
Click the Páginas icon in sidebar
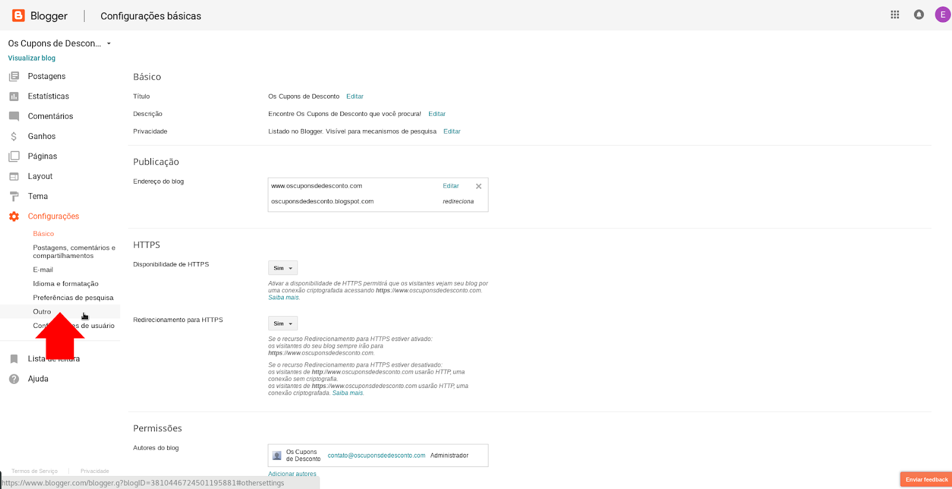(14, 156)
